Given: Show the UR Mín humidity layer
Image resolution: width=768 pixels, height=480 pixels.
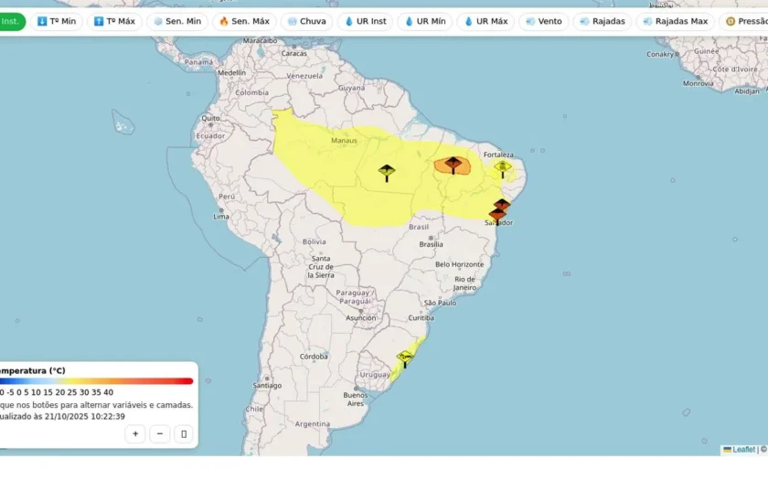Looking at the screenshot, I should click(425, 22).
